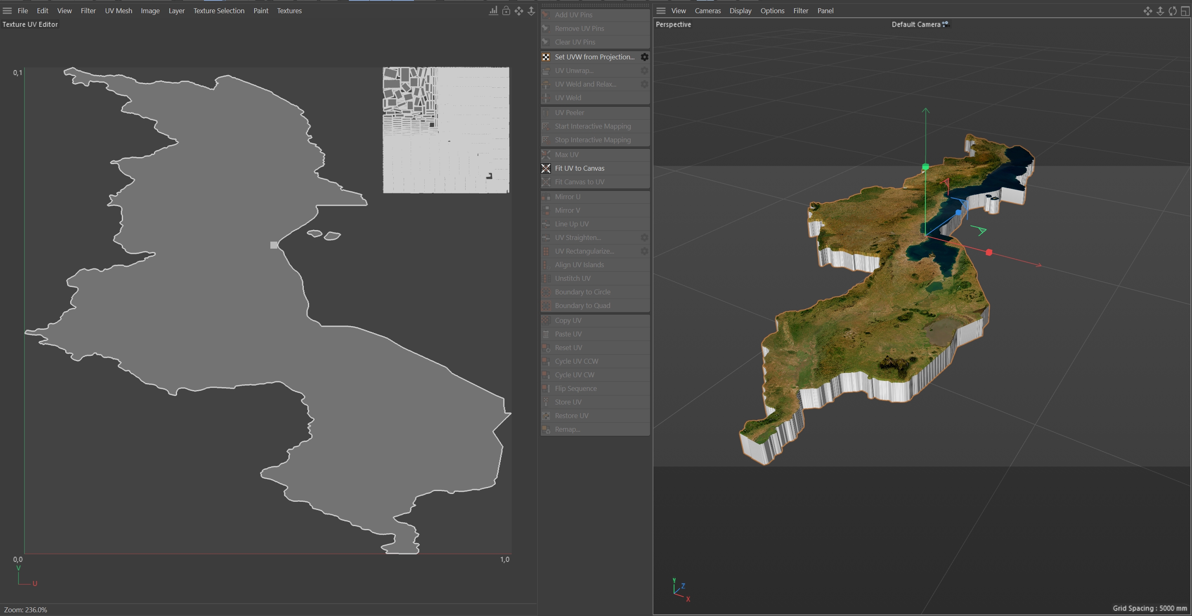Viewport: 1192px width, 616px height.
Task: Click the Default Camera indicator icon
Action: point(945,24)
